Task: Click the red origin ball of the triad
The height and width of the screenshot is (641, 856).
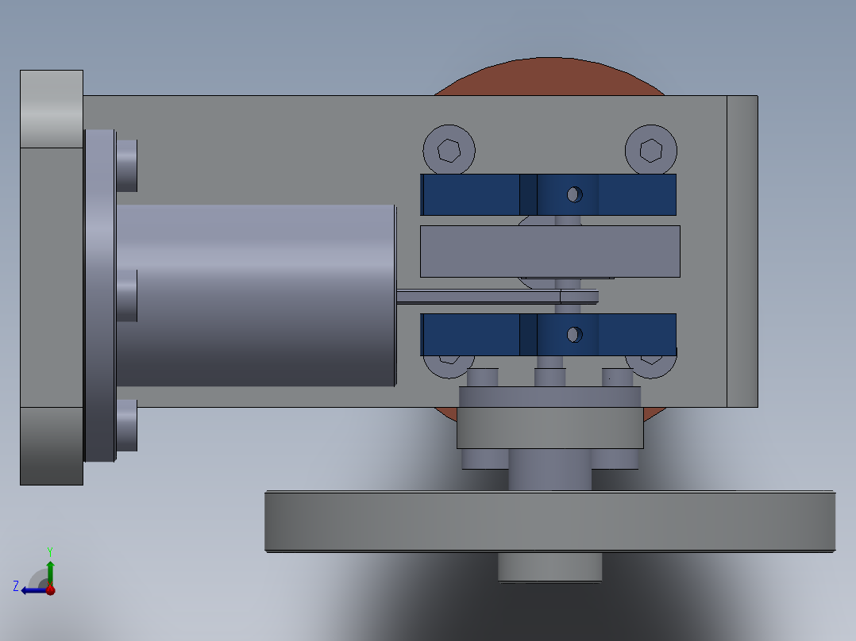Action: tap(50, 589)
